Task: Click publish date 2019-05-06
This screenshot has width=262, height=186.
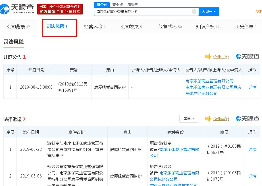Action: [31, 176]
